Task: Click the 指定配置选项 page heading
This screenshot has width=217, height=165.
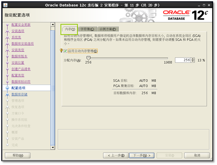Action: point(17,15)
